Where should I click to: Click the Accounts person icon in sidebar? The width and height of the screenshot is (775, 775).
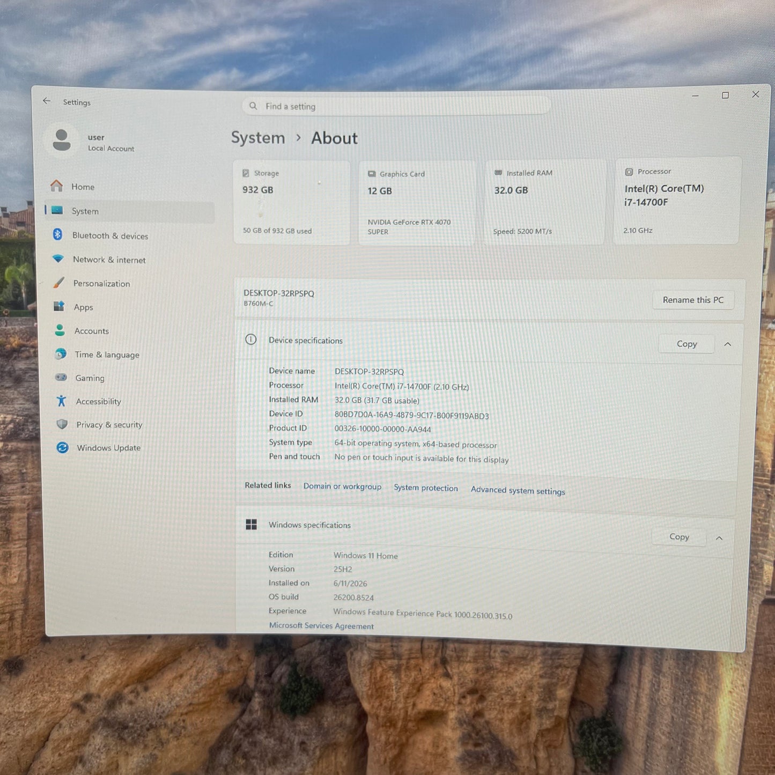(60, 330)
